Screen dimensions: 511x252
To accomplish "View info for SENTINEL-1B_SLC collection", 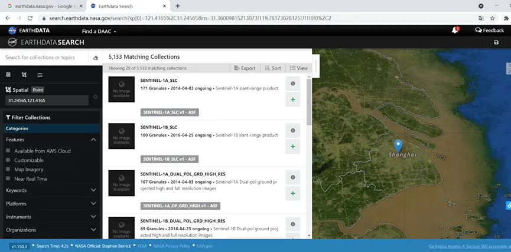I will (292, 131).
